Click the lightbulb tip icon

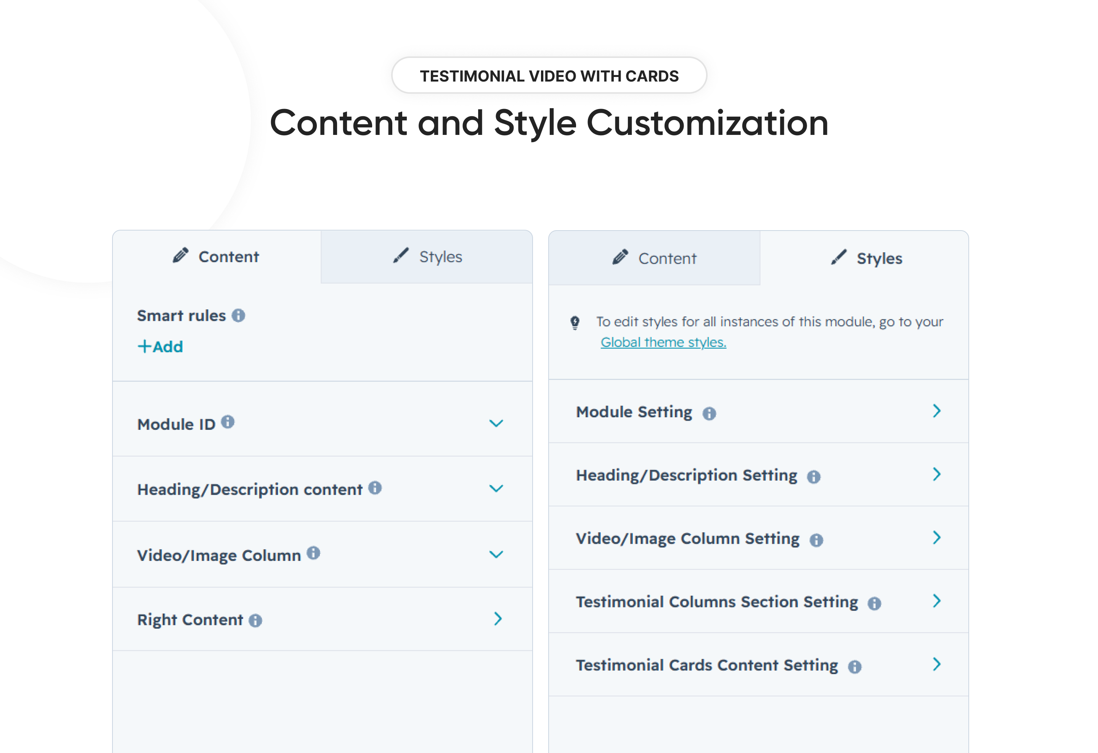pos(575,322)
